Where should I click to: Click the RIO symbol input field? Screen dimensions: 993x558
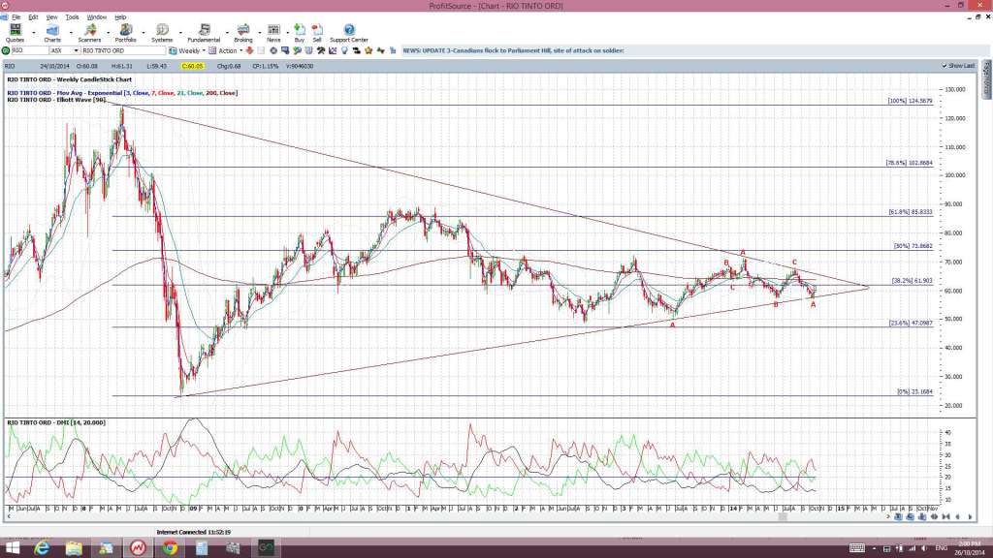click(29, 50)
